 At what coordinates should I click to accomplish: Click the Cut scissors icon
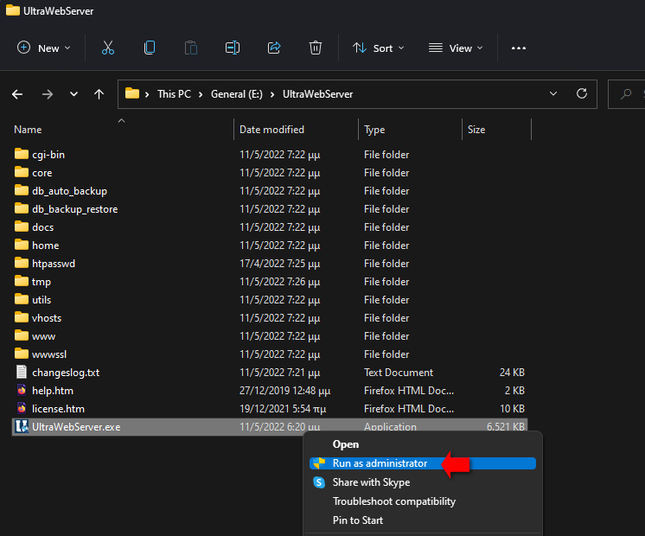pos(108,48)
